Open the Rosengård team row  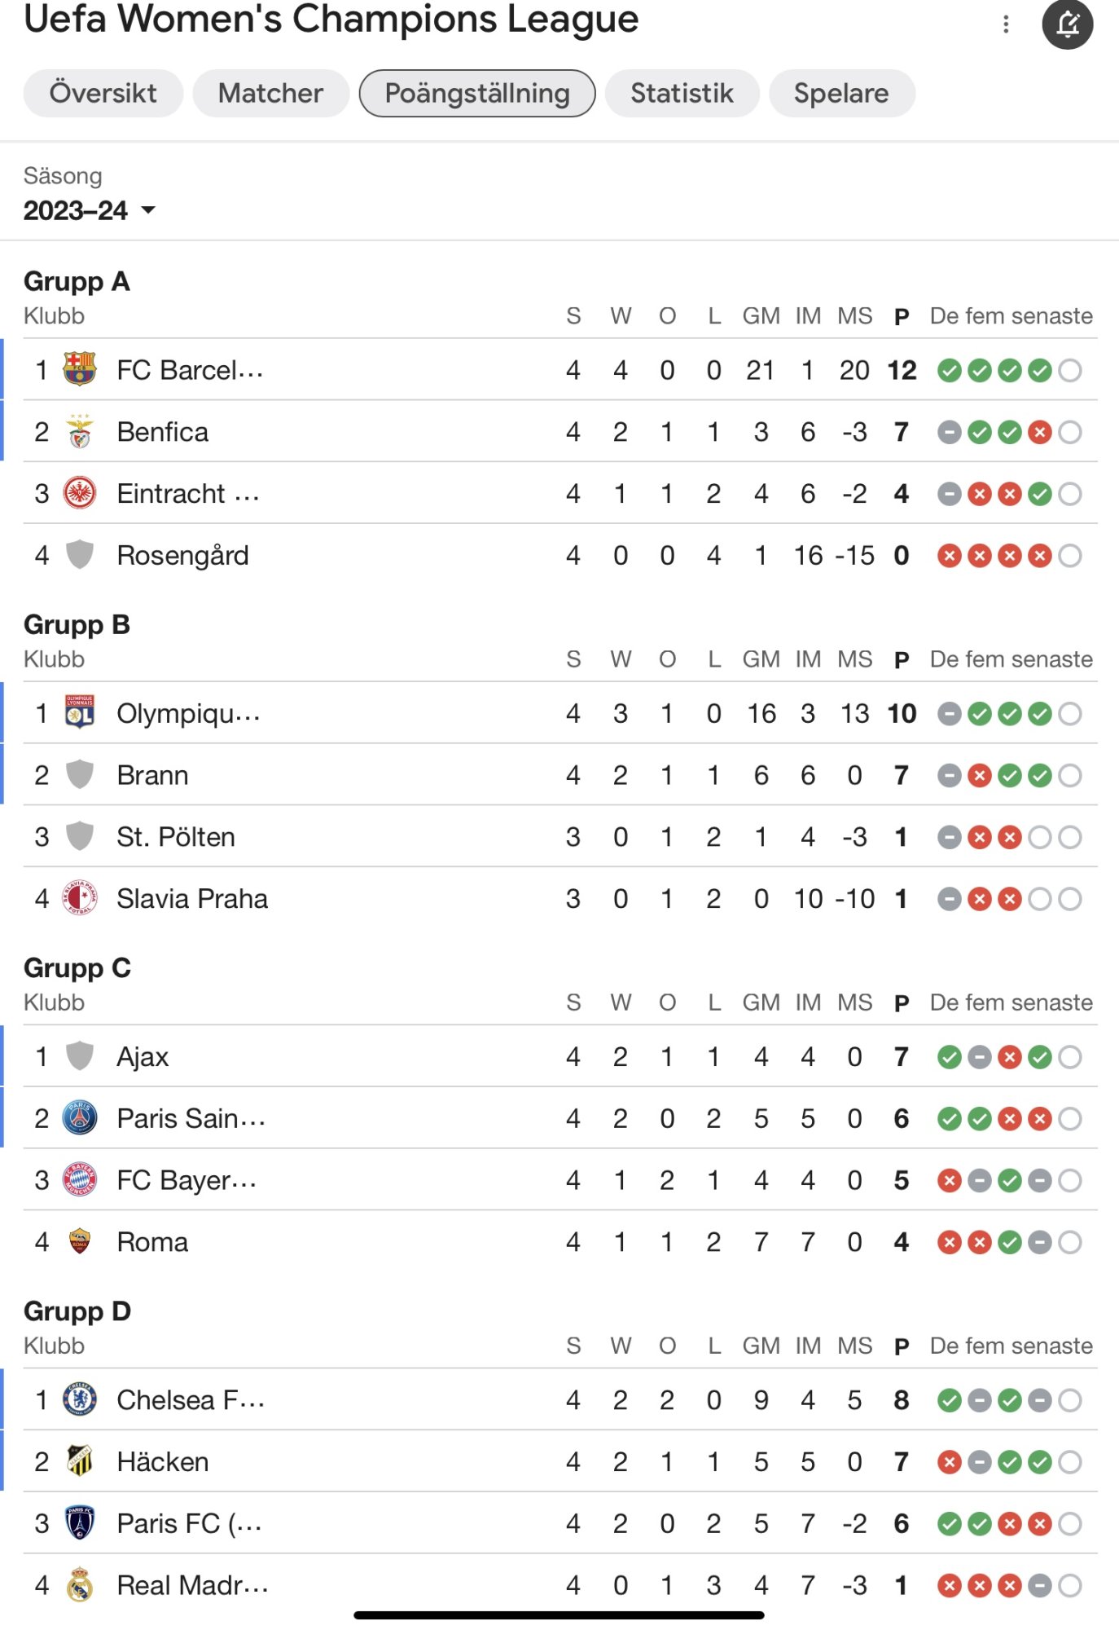(x=560, y=555)
